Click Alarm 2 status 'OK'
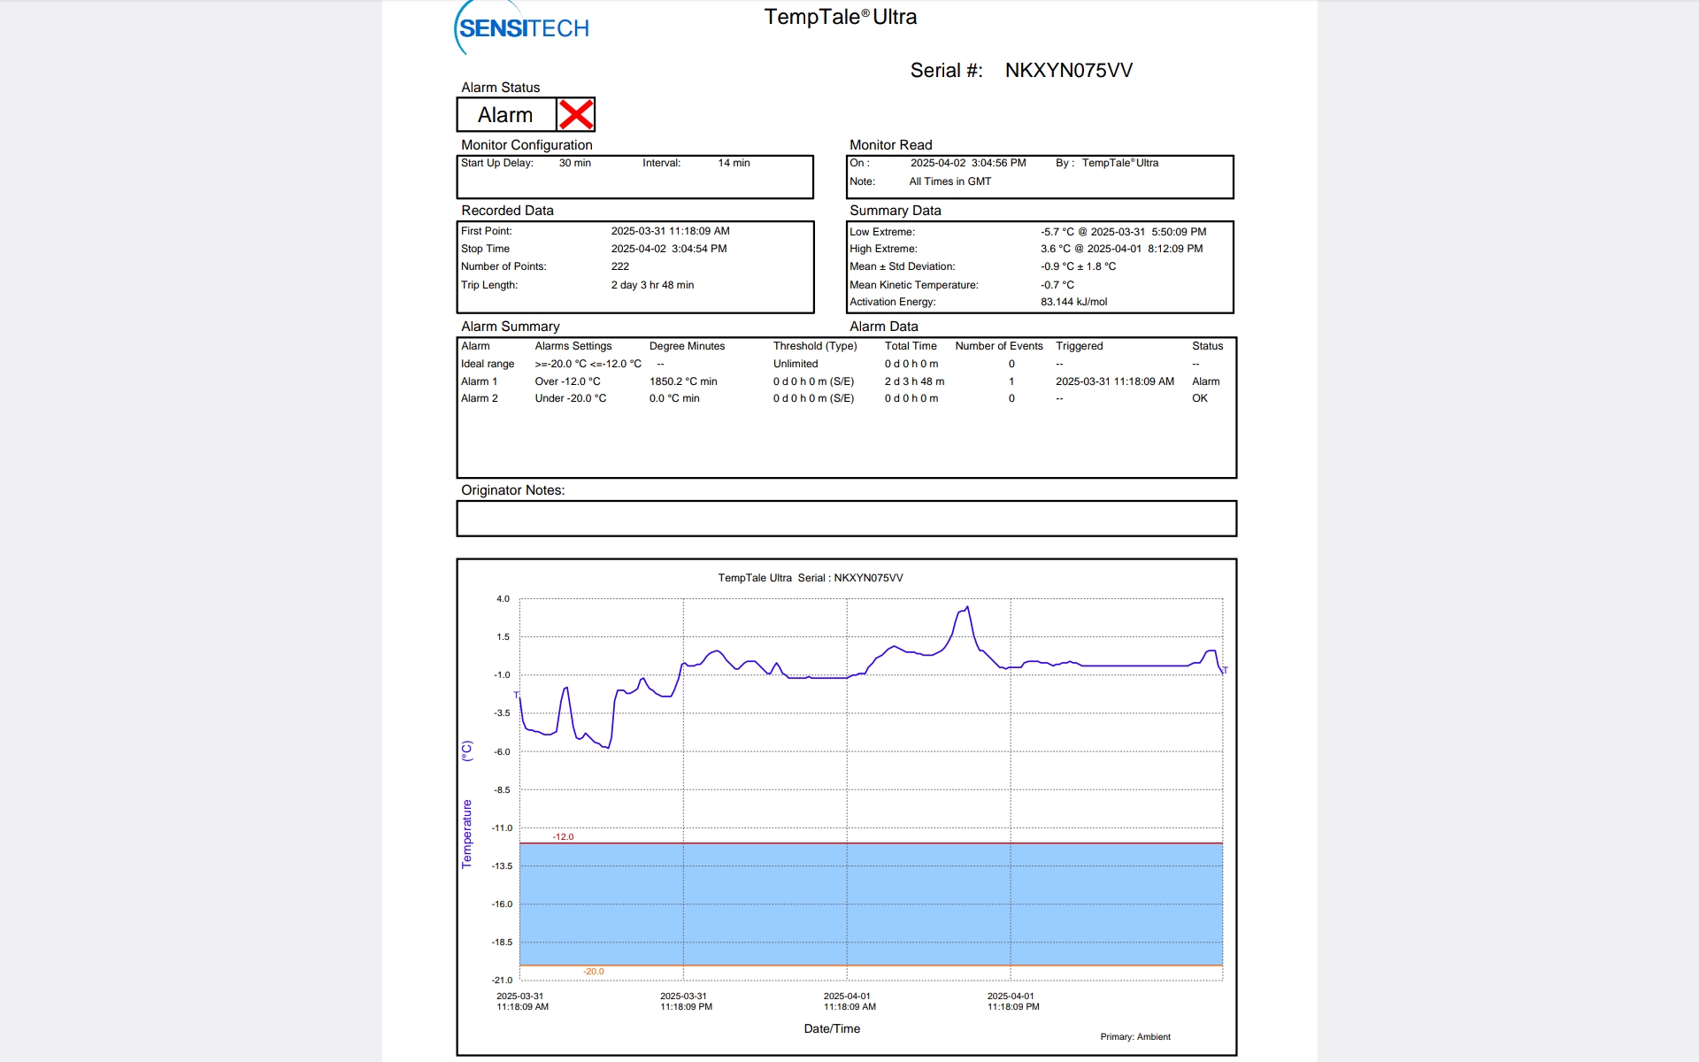The width and height of the screenshot is (1699, 1062). (1199, 398)
